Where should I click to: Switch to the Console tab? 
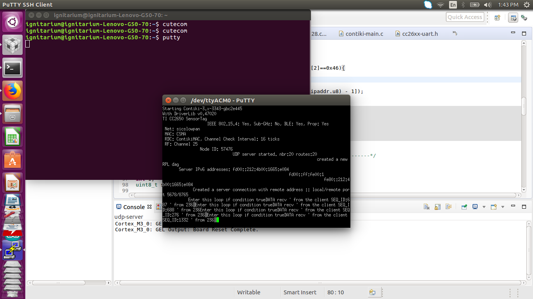tap(134, 207)
